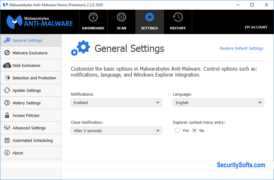This screenshot has height=180, width=274.
Task: Expand the Notifications dropdown set to Enabled
Action: tap(116, 102)
